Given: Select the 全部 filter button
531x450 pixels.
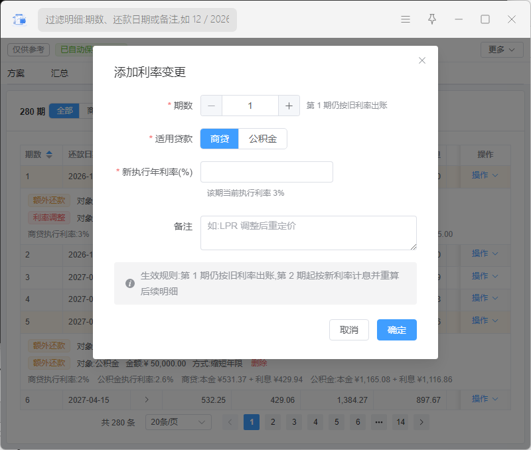Looking at the screenshot, I should point(64,111).
